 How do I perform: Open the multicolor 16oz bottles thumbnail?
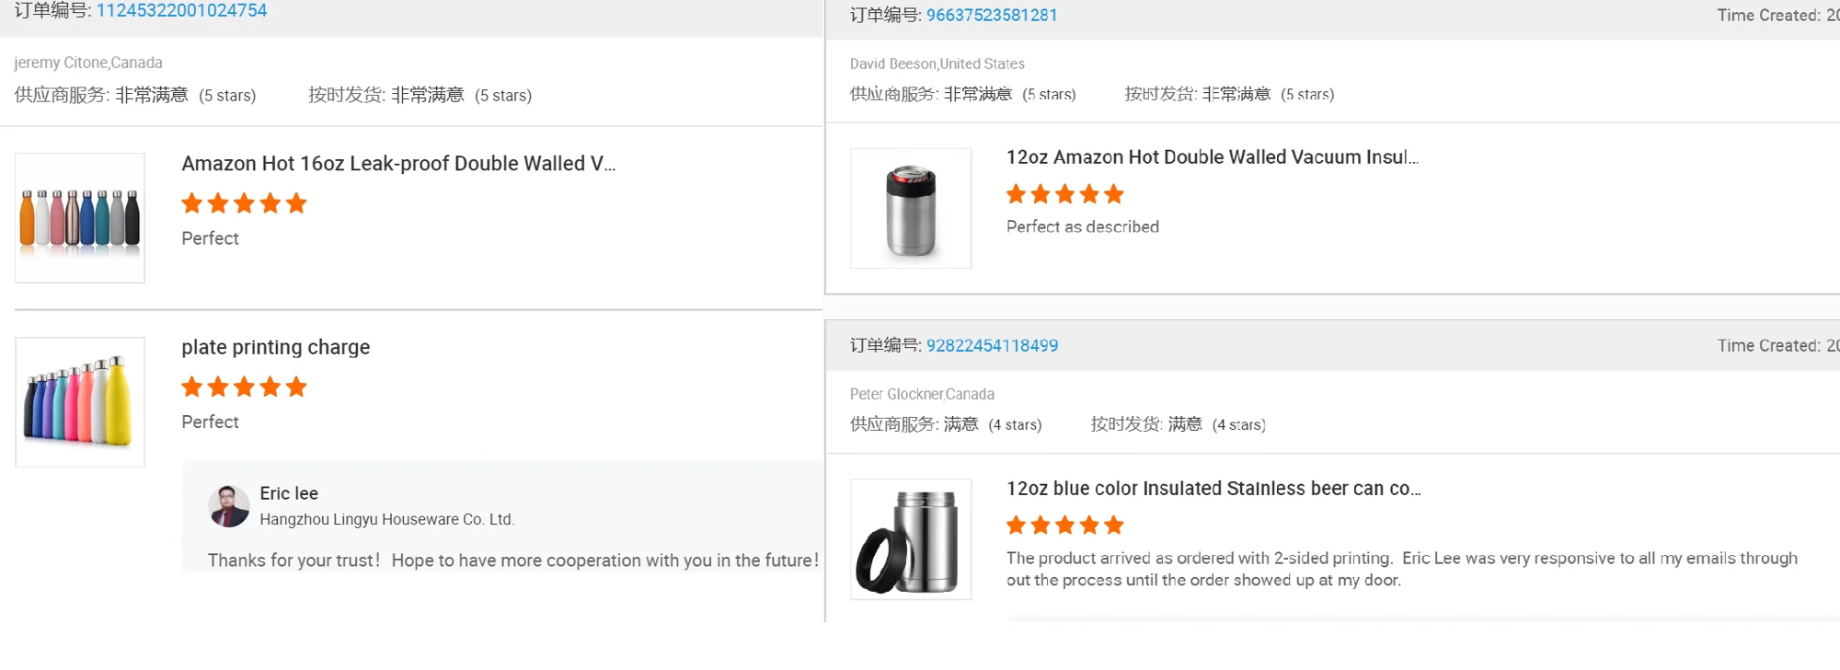pyautogui.click(x=80, y=218)
